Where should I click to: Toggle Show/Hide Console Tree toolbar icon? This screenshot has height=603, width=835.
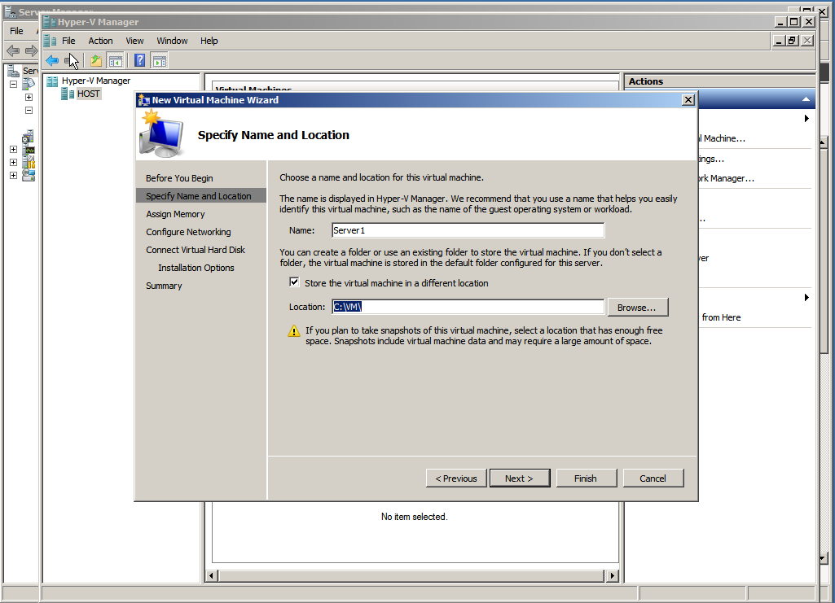click(115, 60)
